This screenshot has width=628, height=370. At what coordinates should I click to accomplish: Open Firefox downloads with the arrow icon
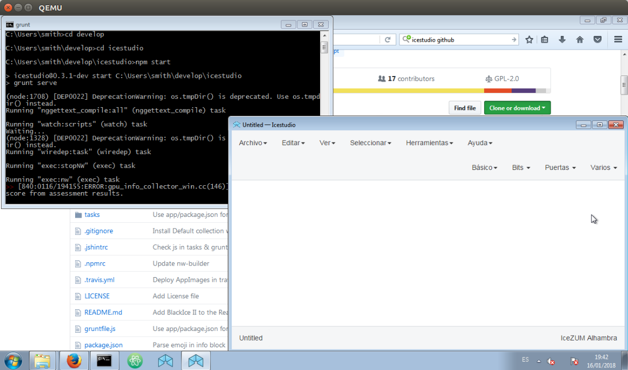(x=562, y=39)
